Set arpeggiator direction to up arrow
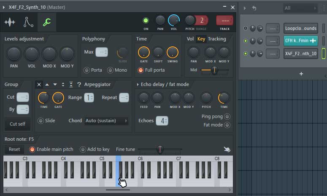This screenshot has width=327, height=196. point(47,84)
